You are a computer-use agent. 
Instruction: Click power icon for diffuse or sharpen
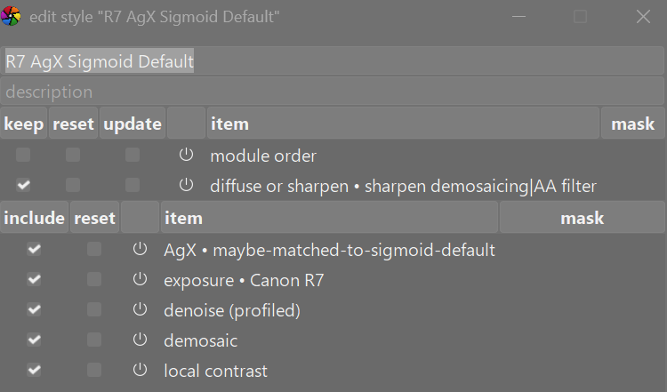[x=186, y=186]
